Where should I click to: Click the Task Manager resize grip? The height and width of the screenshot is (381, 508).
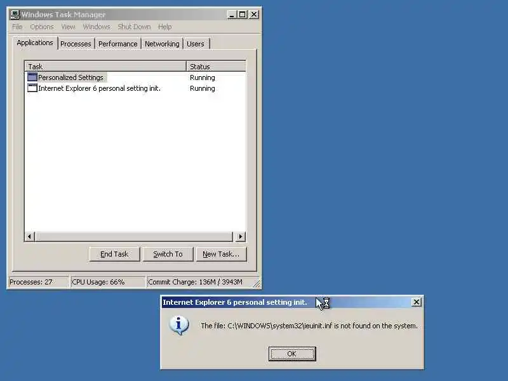point(257,283)
